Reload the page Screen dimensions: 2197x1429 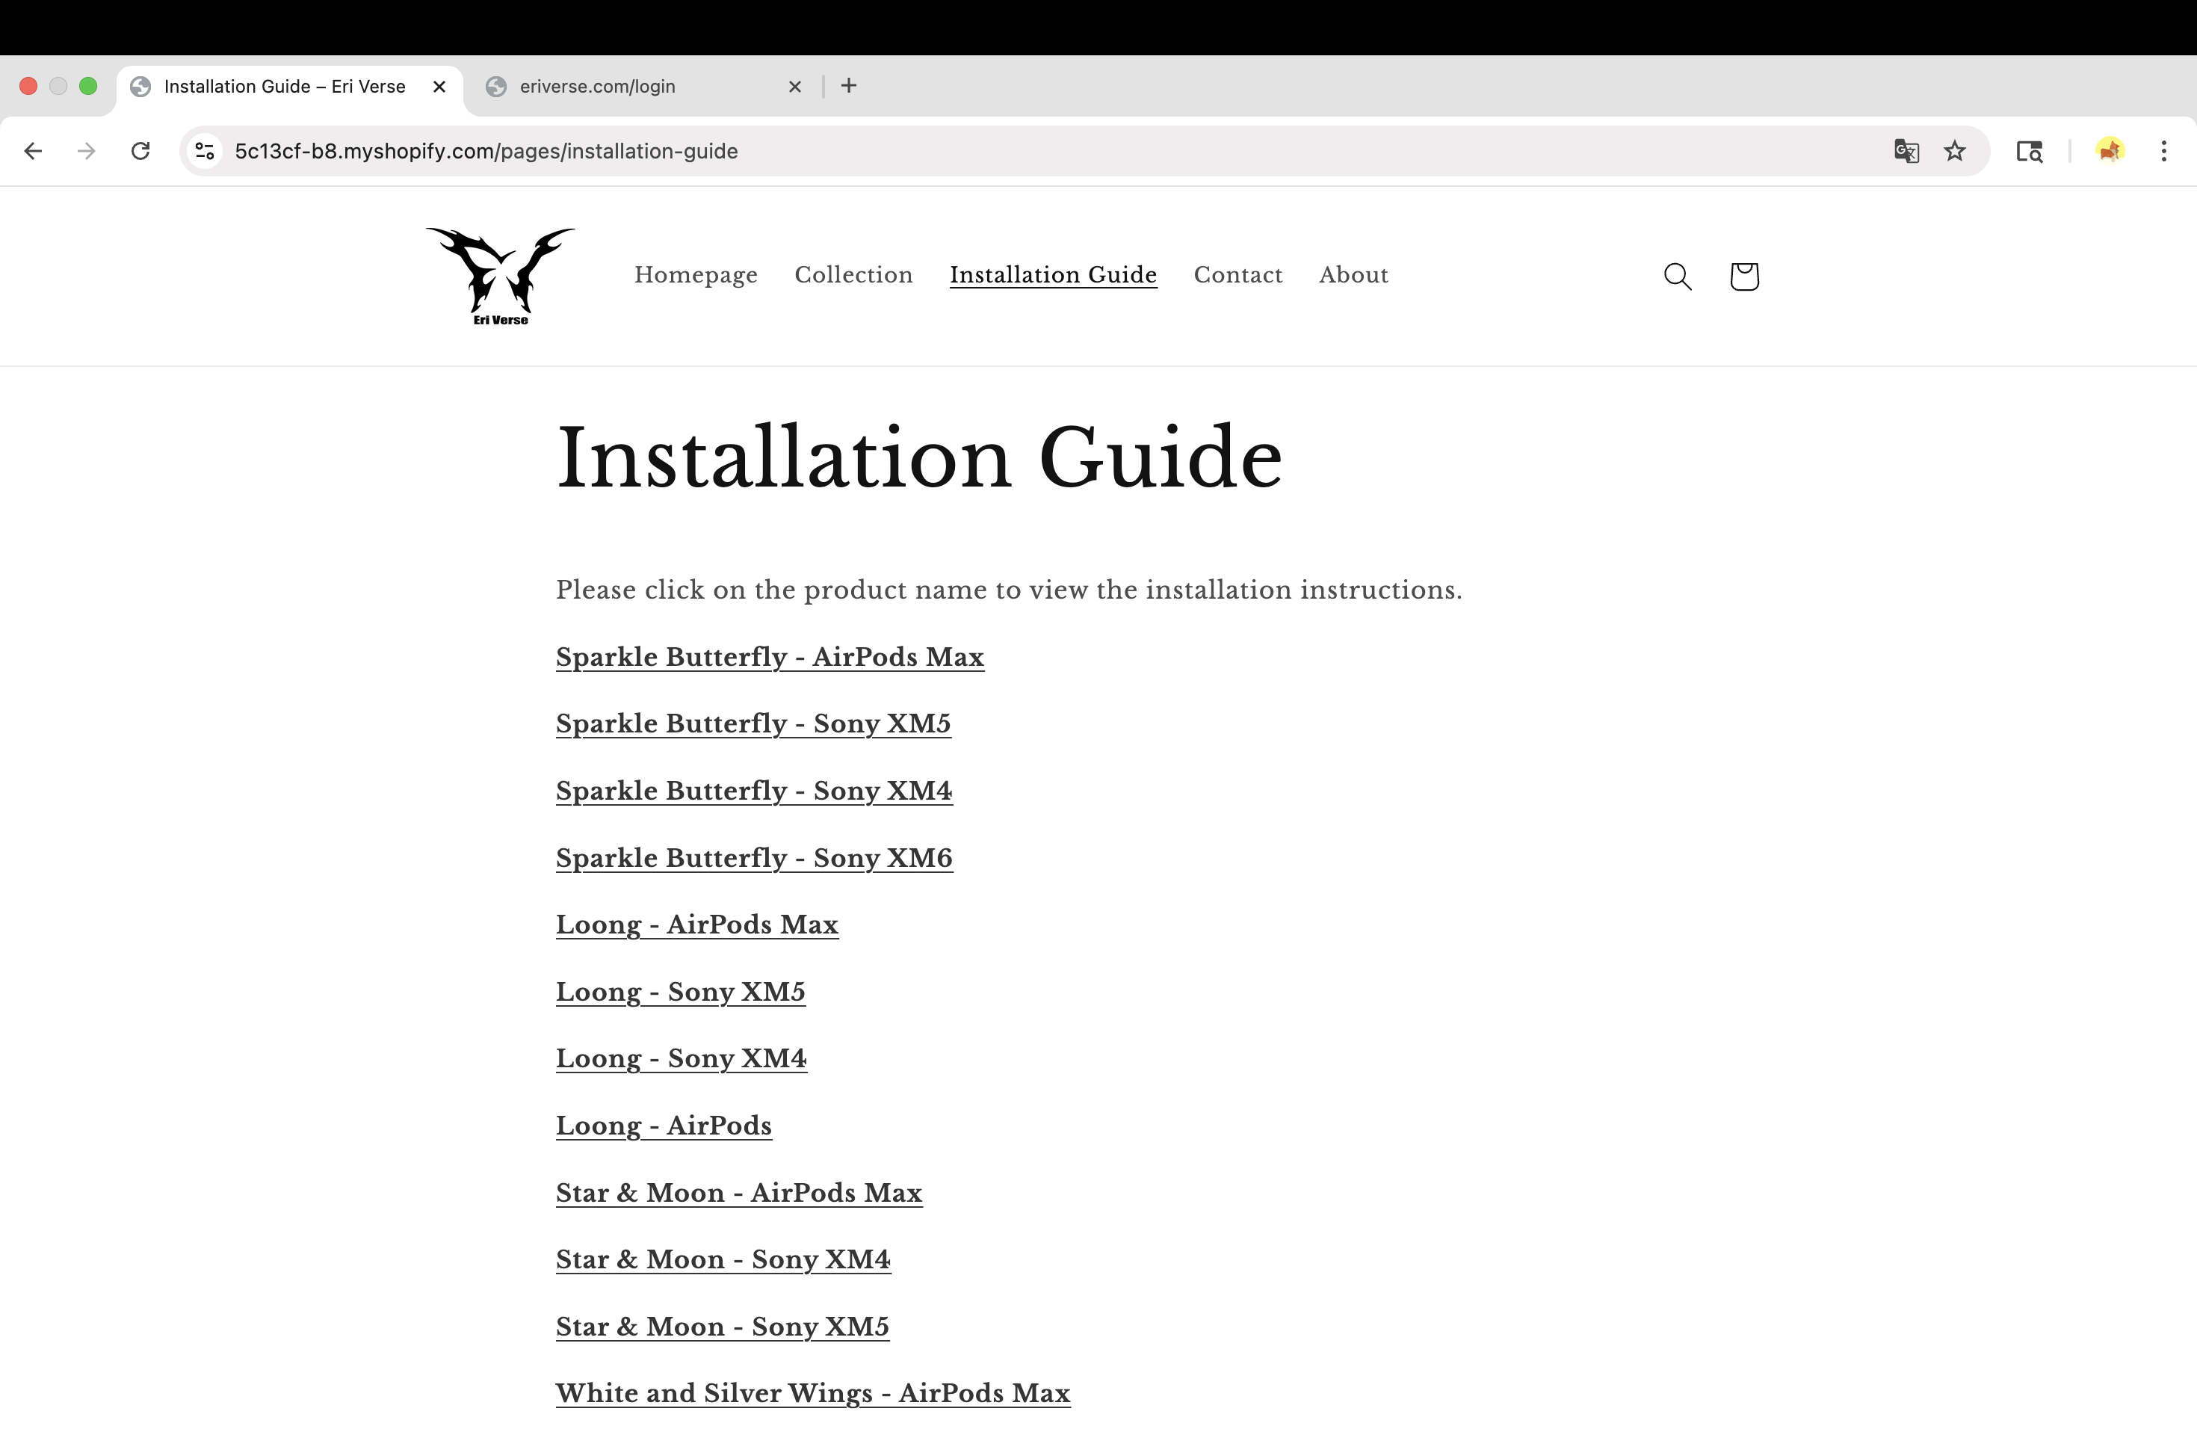pos(140,150)
